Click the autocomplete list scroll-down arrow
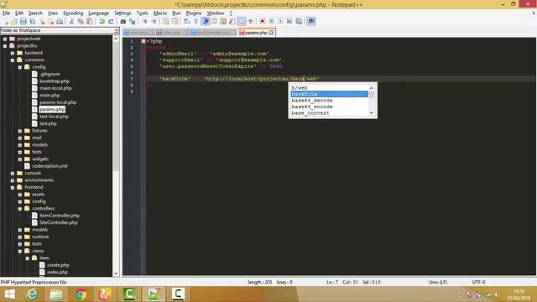Viewport: 537px width, 302px height. point(372,113)
